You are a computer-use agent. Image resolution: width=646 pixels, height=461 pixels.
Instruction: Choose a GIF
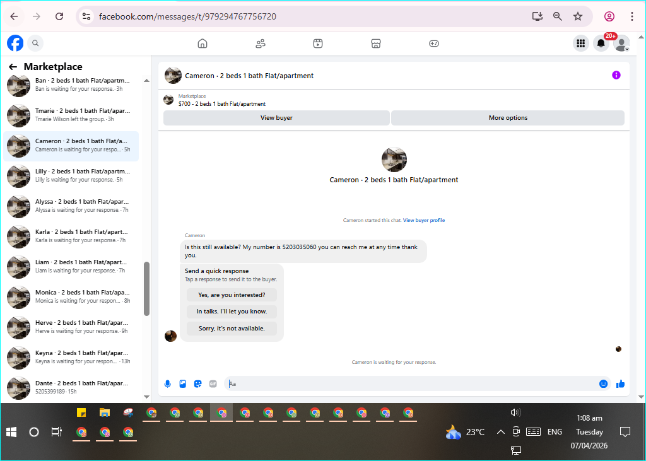(x=213, y=384)
